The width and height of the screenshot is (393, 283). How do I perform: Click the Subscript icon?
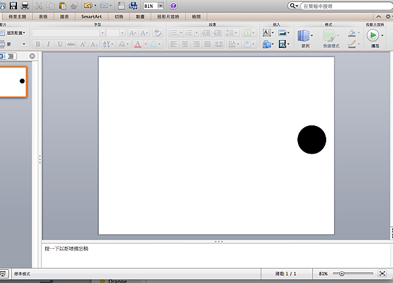(x=94, y=45)
